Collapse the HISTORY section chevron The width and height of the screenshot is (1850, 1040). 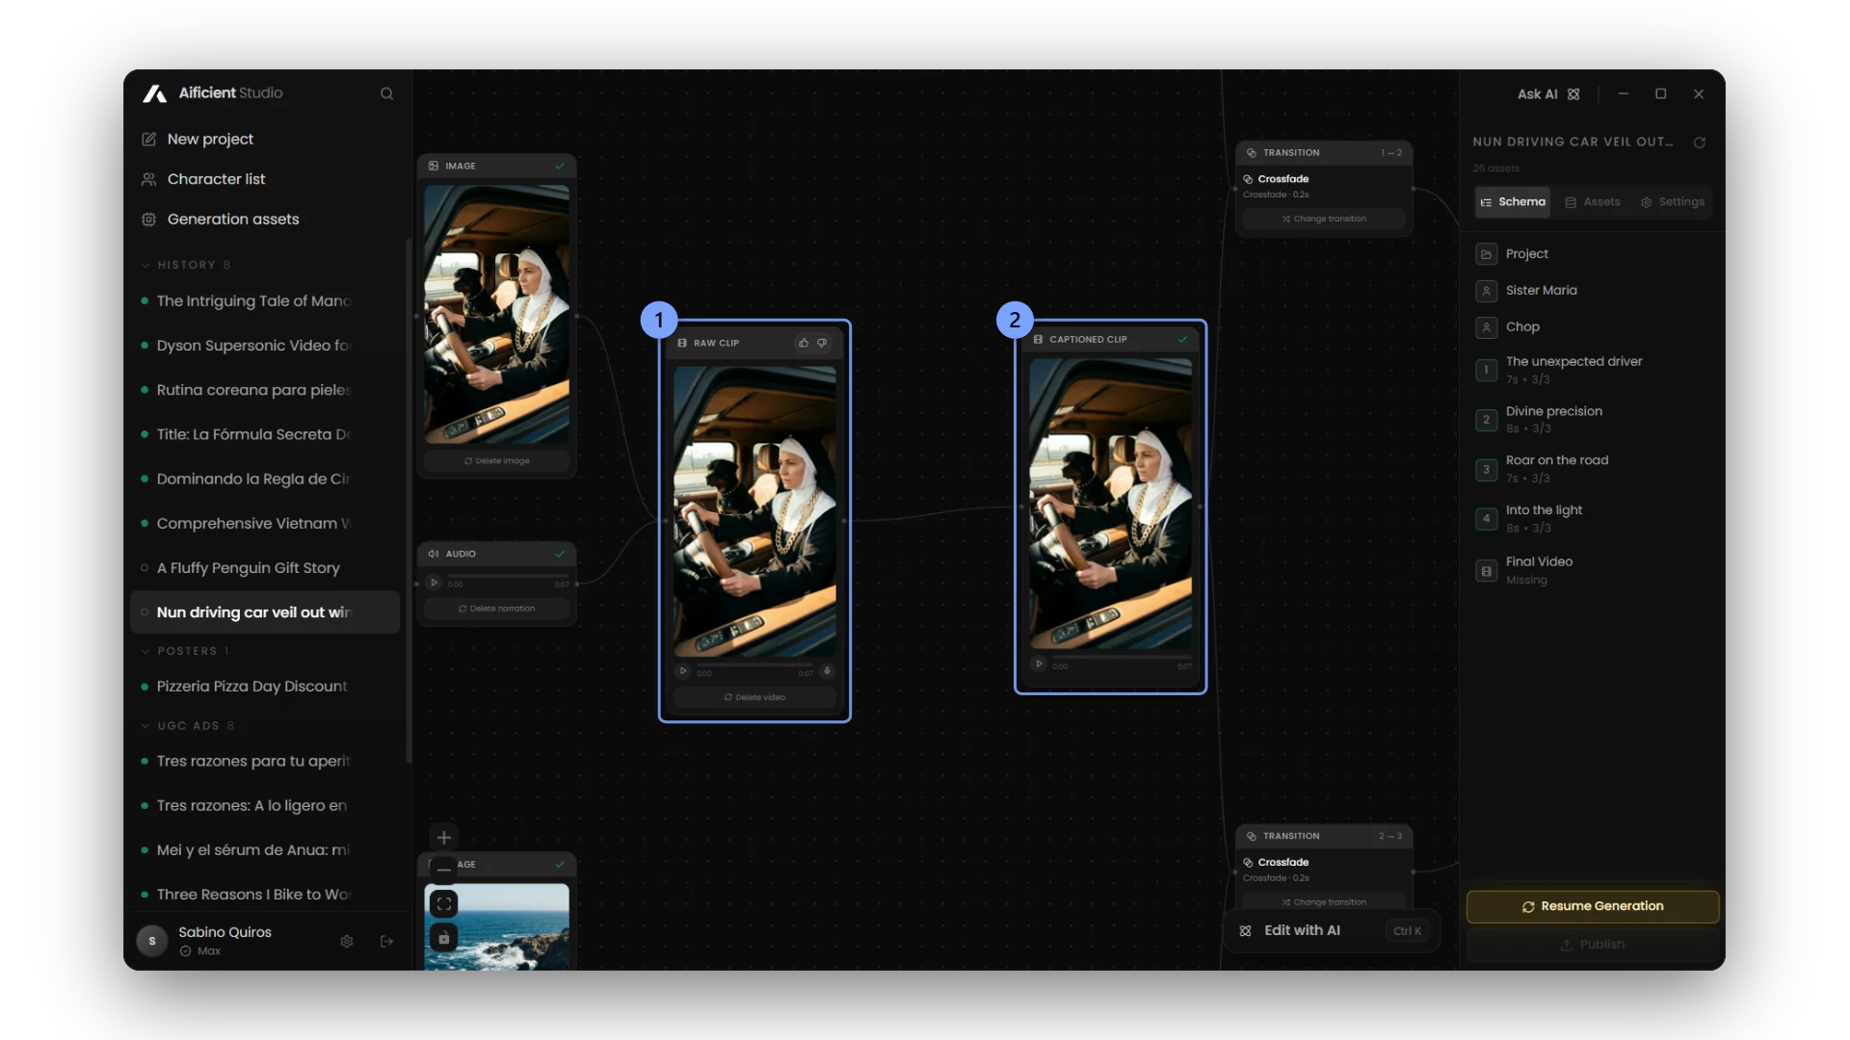click(x=145, y=265)
